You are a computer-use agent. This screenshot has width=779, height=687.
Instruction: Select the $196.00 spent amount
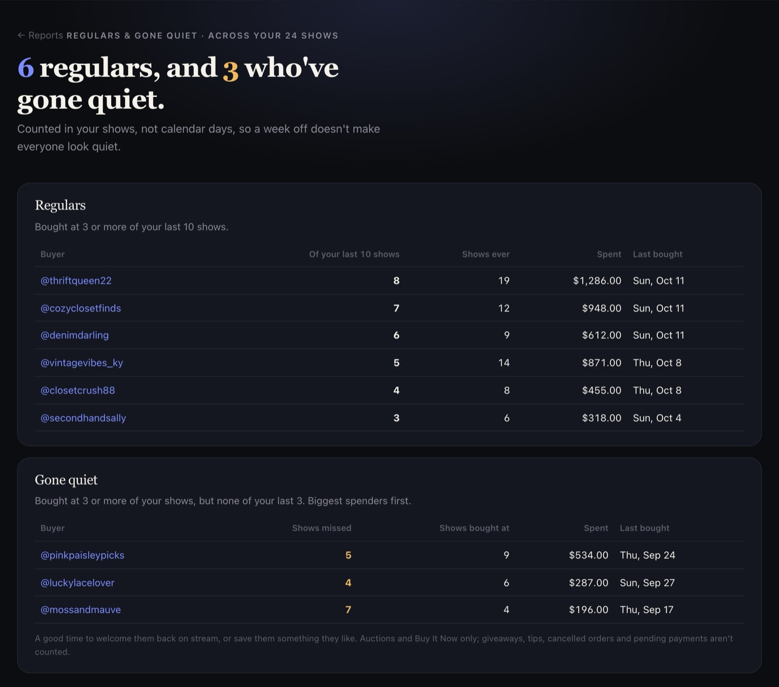(588, 610)
